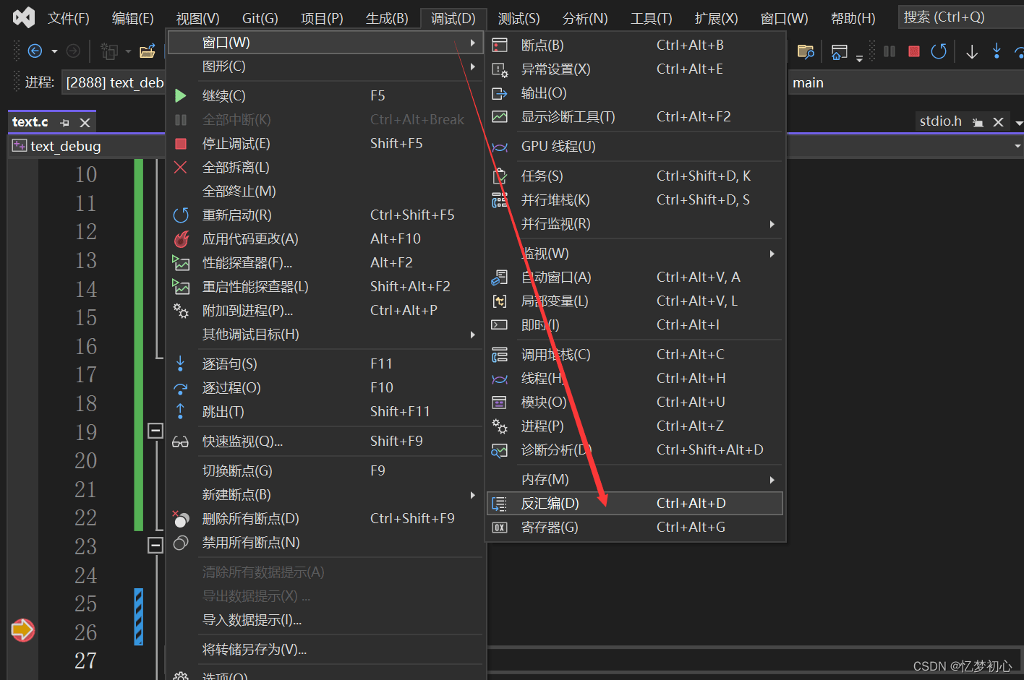Click the toolbar restart circular arrow
Screen dimensions: 1024x680
939,51
